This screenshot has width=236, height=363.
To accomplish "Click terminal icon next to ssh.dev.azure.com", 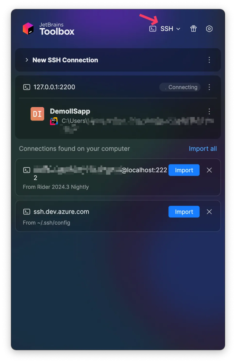I will [27, 212].
